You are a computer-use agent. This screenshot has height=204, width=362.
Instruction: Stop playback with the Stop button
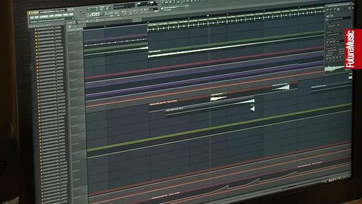(x=98, y=14)
